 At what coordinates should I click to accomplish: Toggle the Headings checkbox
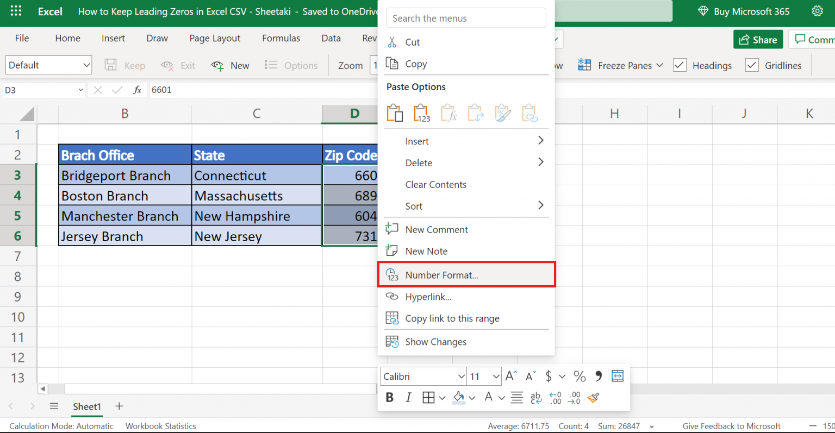[x=679, y=65]
